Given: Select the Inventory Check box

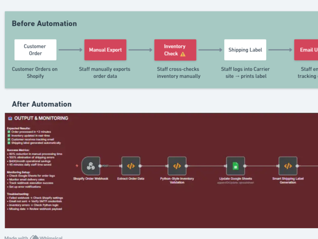Looking at the screenshot, I should [x=175, y=50].
